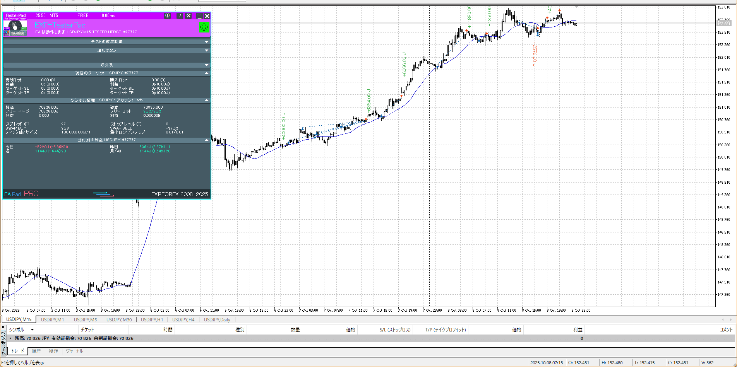The height and width of the screenshot is (367, 737).
Task: Collapse the 日付別の利益 section
Action: point(206,140)
